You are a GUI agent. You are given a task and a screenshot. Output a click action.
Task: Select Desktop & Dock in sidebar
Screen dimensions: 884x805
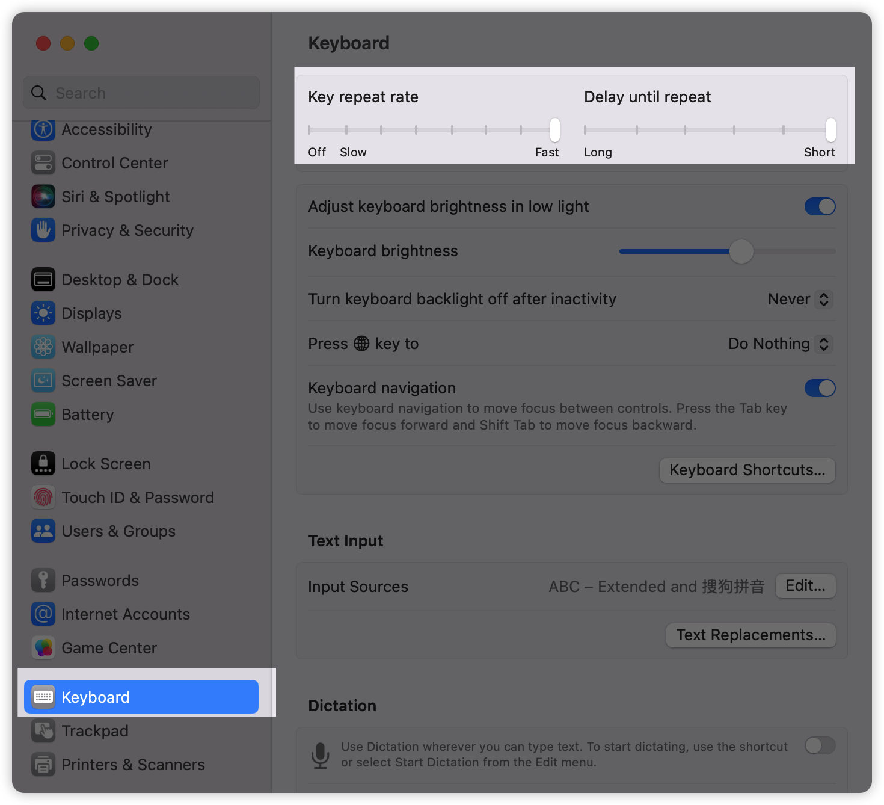click(141, 280)
